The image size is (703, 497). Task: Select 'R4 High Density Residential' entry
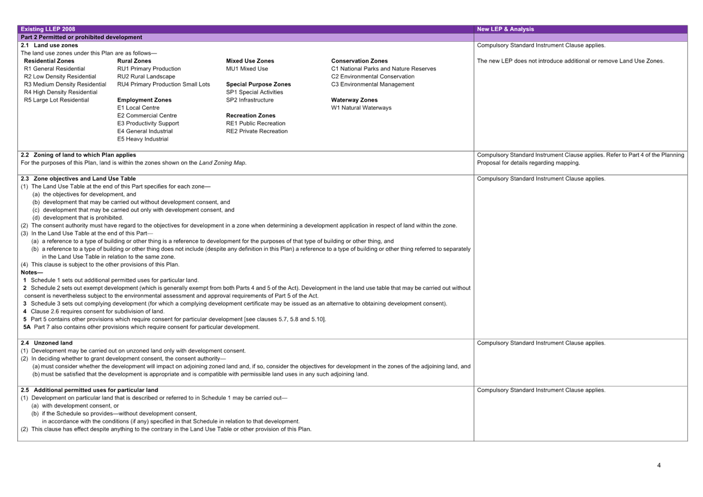tap(61, 92)
